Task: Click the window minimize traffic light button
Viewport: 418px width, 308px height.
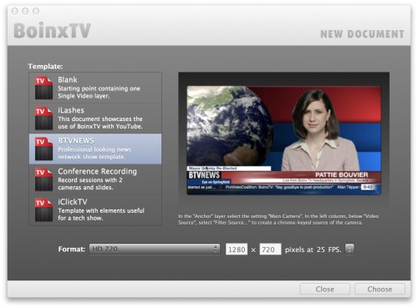Action: pyautogui.click(x=25, y=11)
